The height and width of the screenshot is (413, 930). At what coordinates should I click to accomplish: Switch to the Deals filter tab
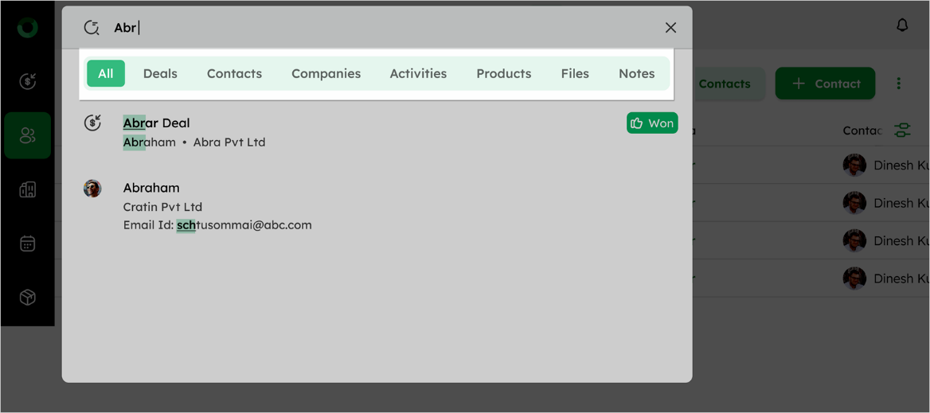160,73
